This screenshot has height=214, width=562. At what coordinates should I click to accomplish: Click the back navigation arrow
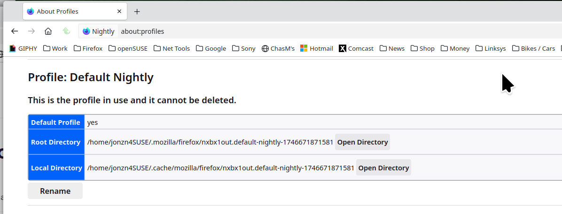(x=15, y=31)
